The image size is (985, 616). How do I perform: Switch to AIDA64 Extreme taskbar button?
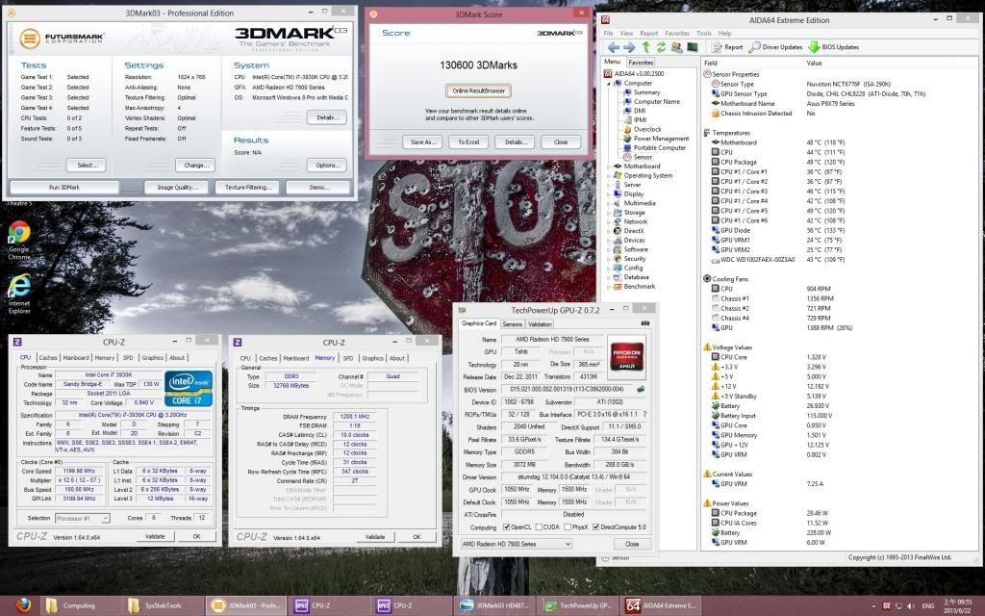pos(662,605)
